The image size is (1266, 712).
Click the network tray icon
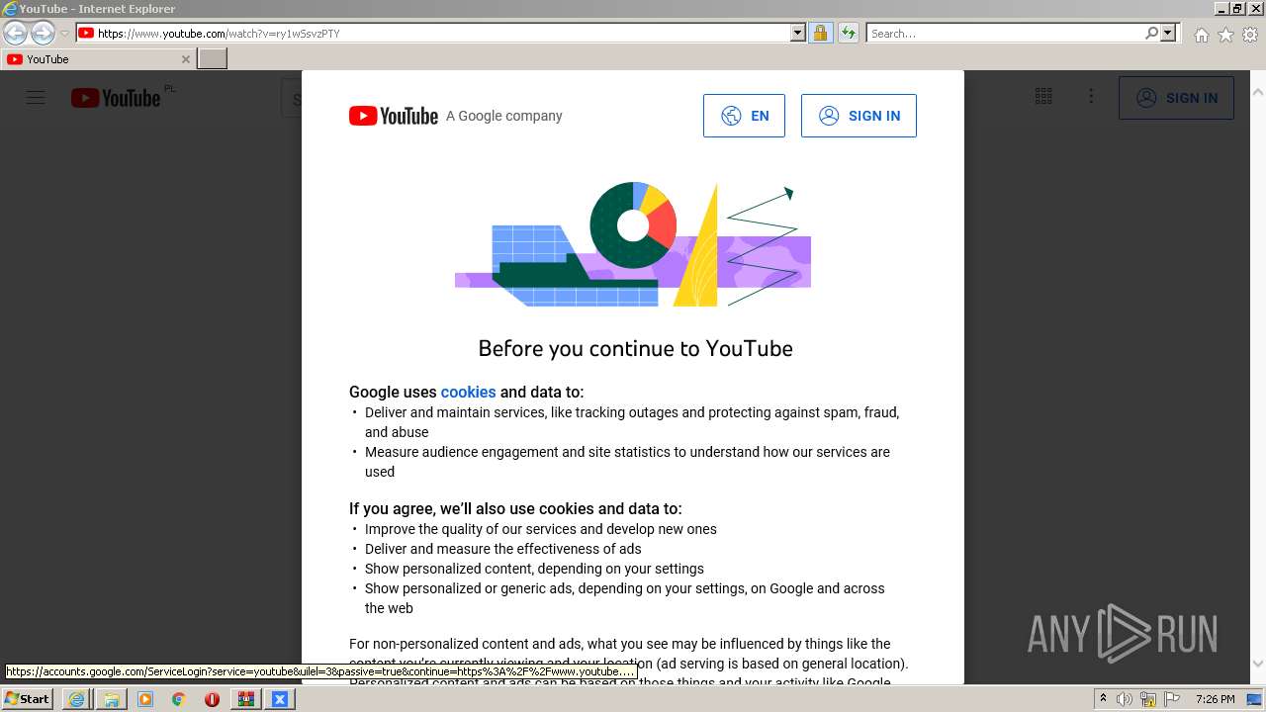pyautogui.click(x=1147, y=699)
